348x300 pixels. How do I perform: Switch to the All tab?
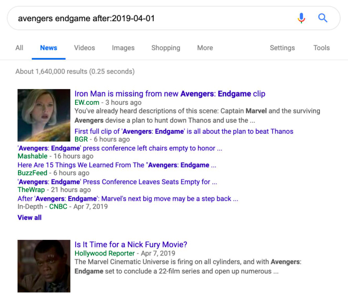click(x=19, y=48)
